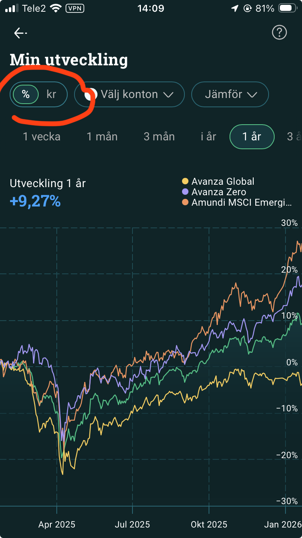Viewport: 302px width, 538px height.
Task: Switch display to kr currency mode
Action: pyautogui.click(x=51, y=95)
